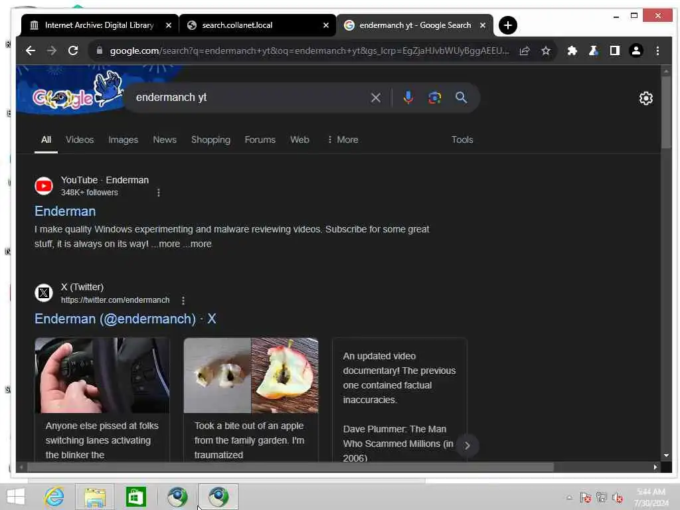Select the Forums search filter
This screenshot has height=510, width=680.
260,139
